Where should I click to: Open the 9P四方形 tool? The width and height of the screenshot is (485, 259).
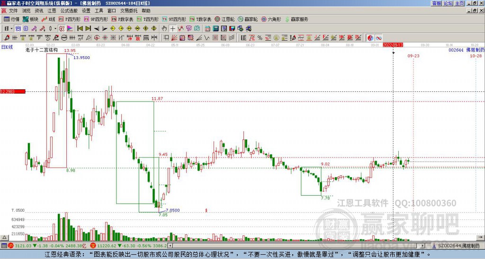pyautogui.click(x=96, y=19)
